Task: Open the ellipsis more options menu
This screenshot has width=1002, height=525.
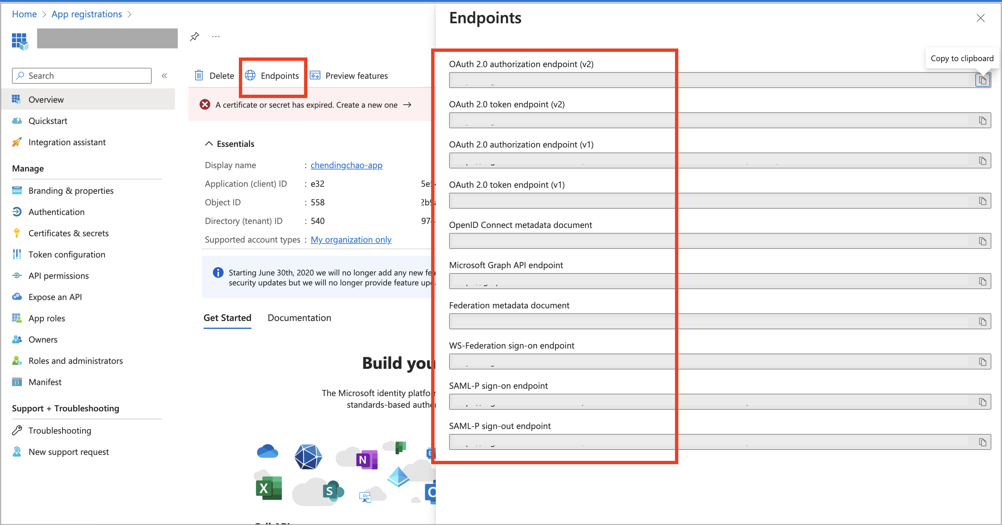Action: [x=216, y=36]
